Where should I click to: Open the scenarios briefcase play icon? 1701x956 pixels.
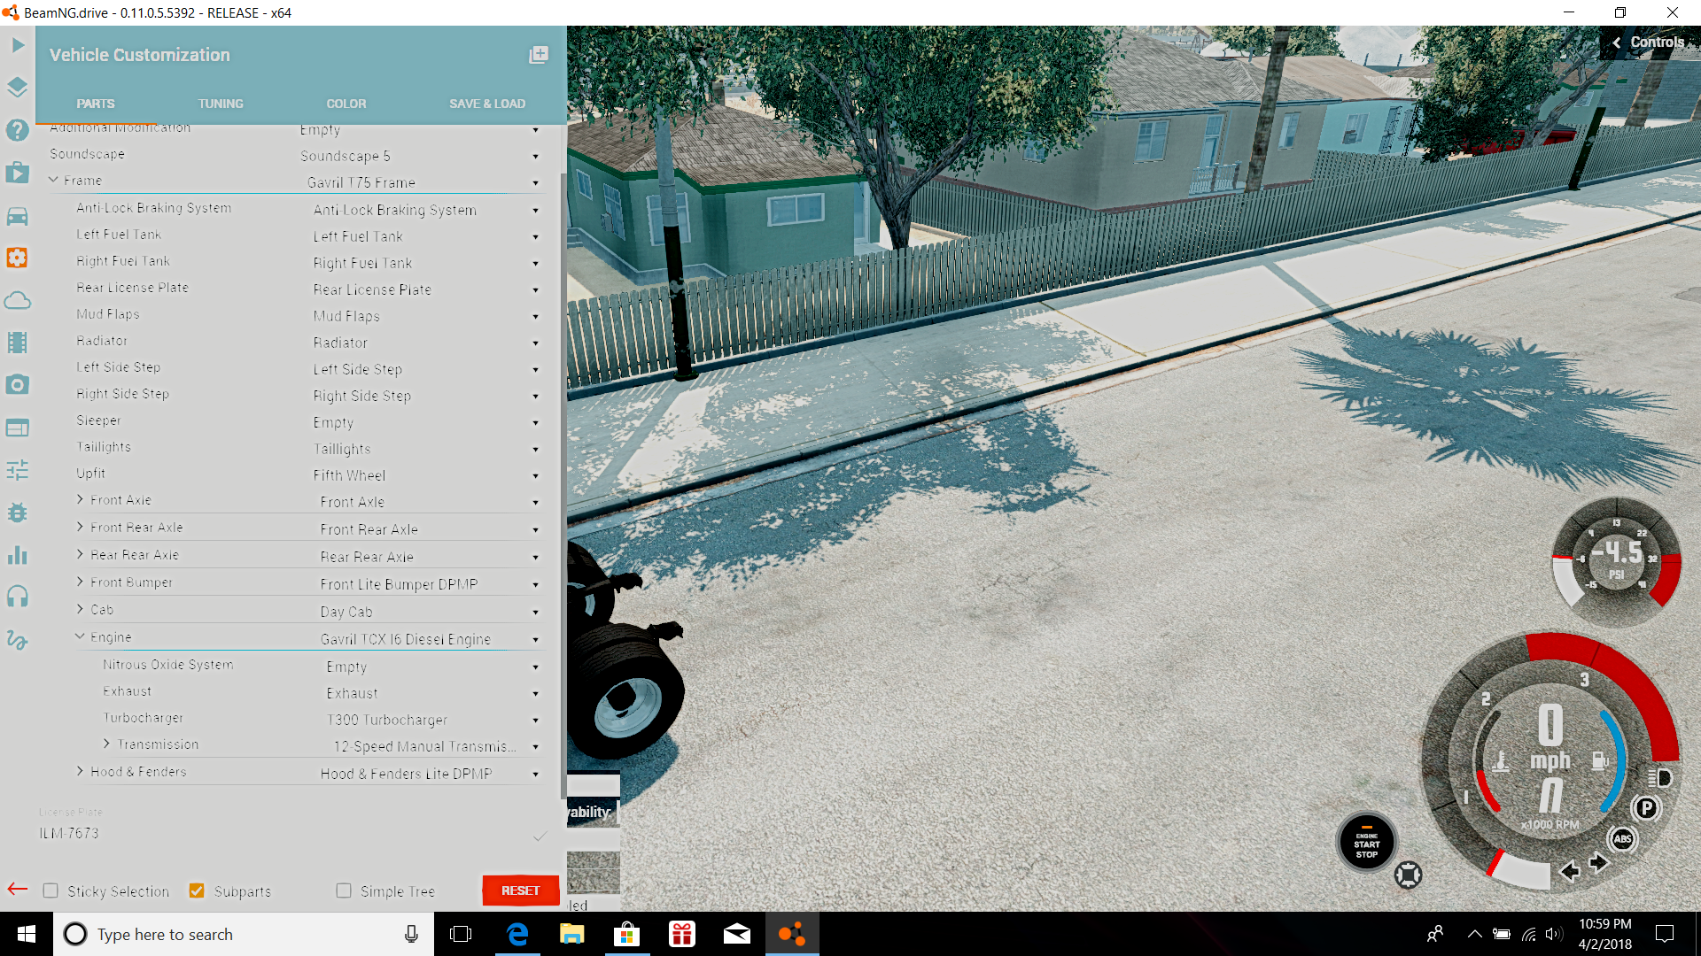18,173
